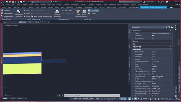Click the Toggle PICKADD icon in Properties palette
This screenshot has width=181, height=102.
click(x=167, y=27)
